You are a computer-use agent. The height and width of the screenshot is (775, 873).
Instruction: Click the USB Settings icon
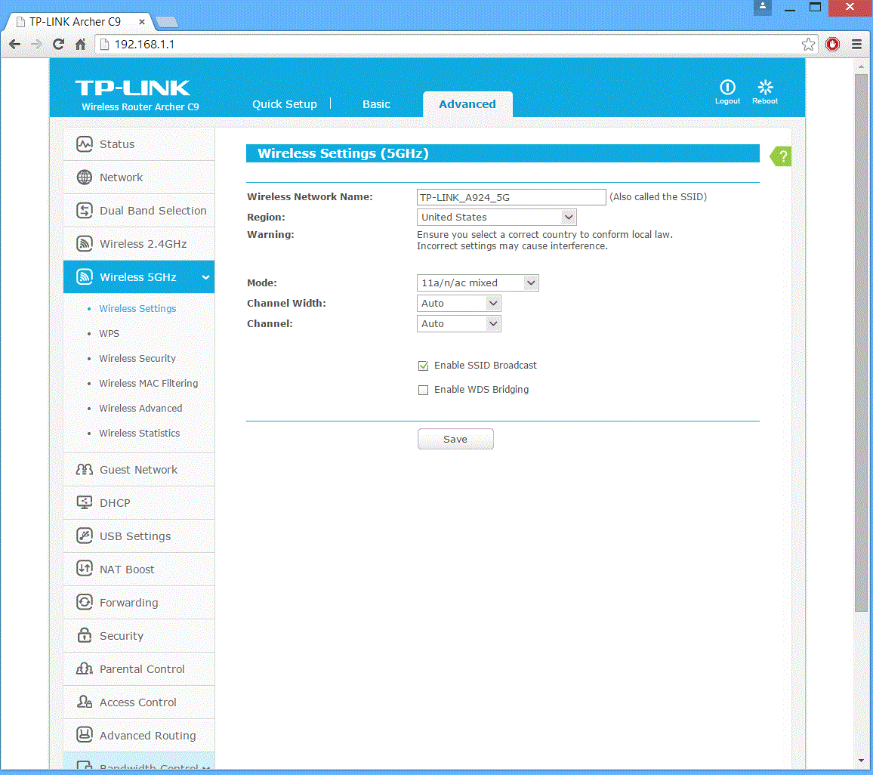point(84,536)
